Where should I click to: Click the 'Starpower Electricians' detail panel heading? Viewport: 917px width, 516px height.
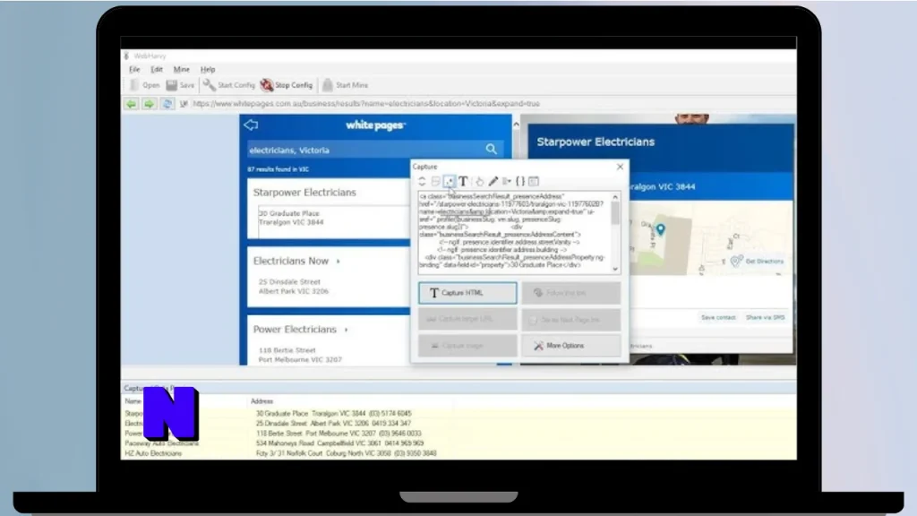click(596, 142)
